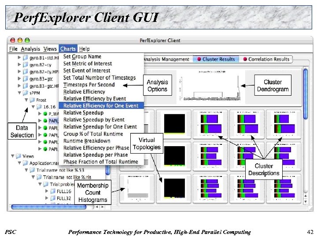Expand the gyro.B2-cy.HP tree node

coord(19,72)
